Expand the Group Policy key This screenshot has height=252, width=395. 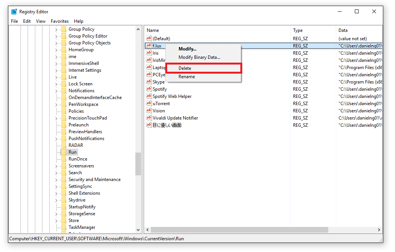(x=56, y=30)
